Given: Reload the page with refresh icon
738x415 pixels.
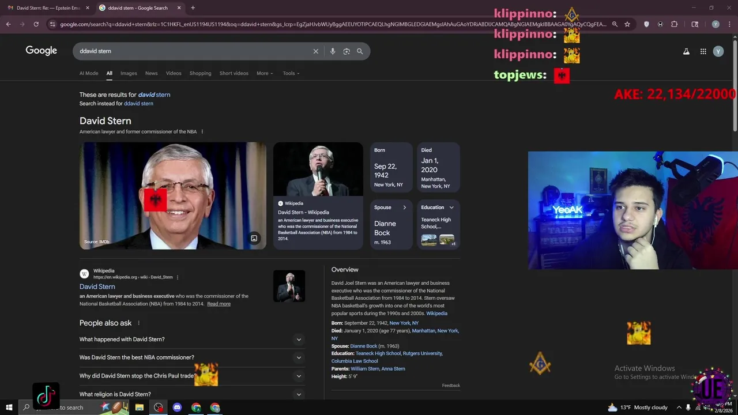Looking at the screenshot, I should [x=36, y=24].
